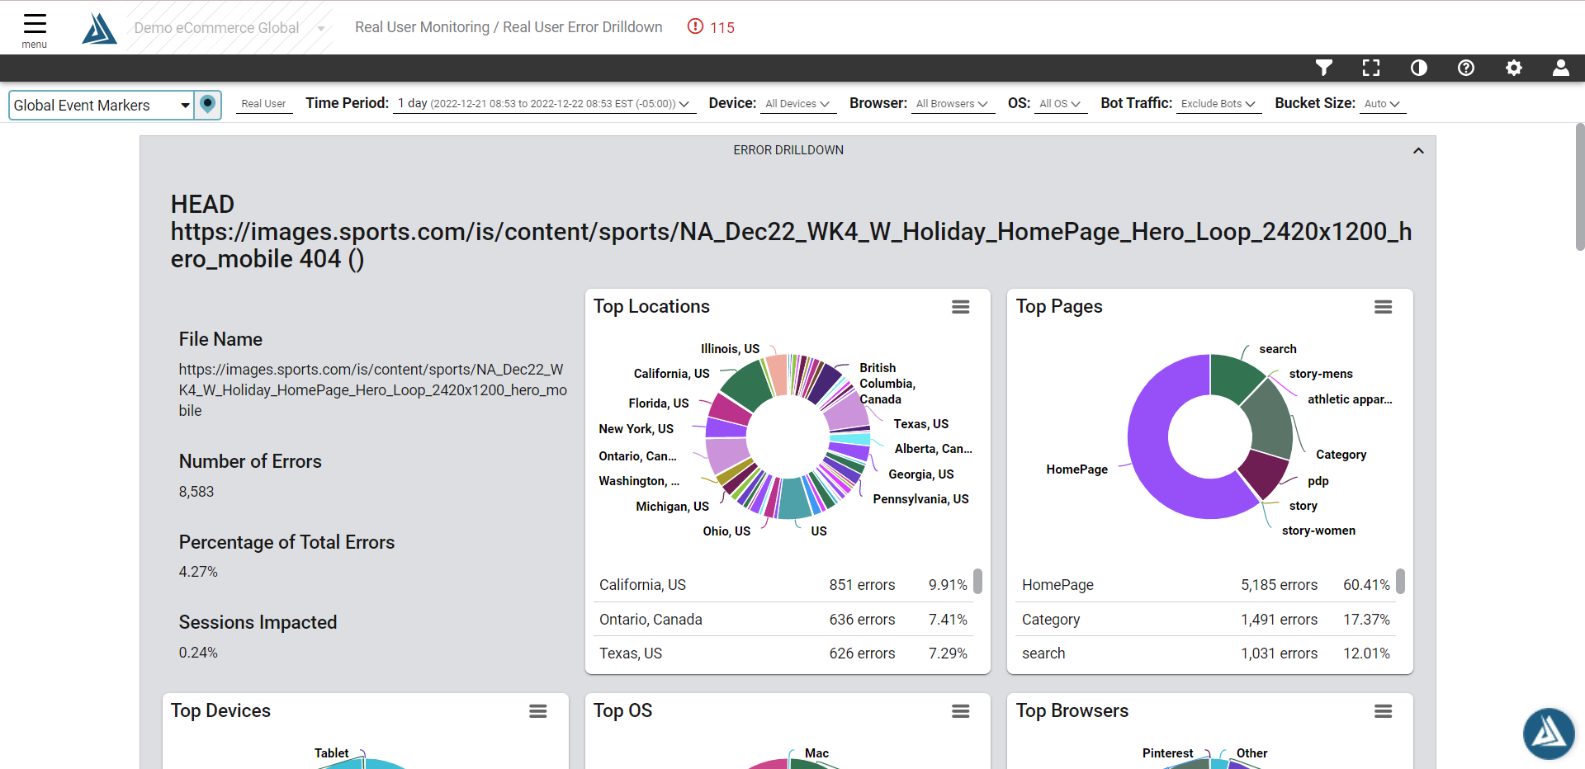
Task: Open the Top Devices chart menu
Action: point(538,711)
